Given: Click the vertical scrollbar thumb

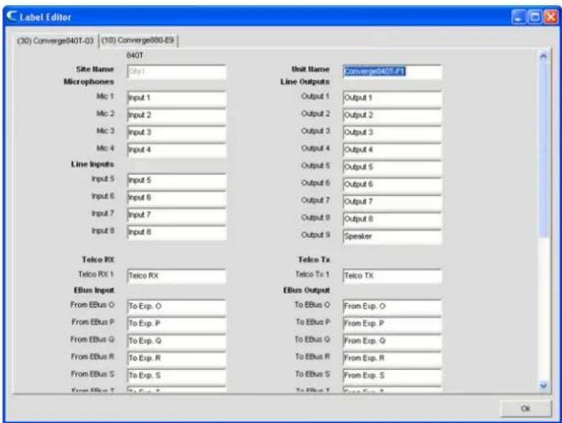Looking at the screenshot, I should click(543, 149).
